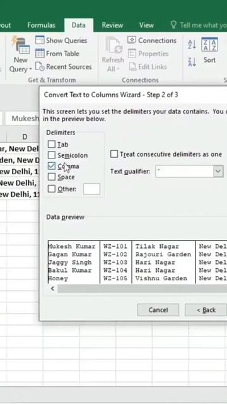The width and height of the screenshot is (227, 404).
Task: Click Refresh All in Connections group
Action: tap(113, 55)
